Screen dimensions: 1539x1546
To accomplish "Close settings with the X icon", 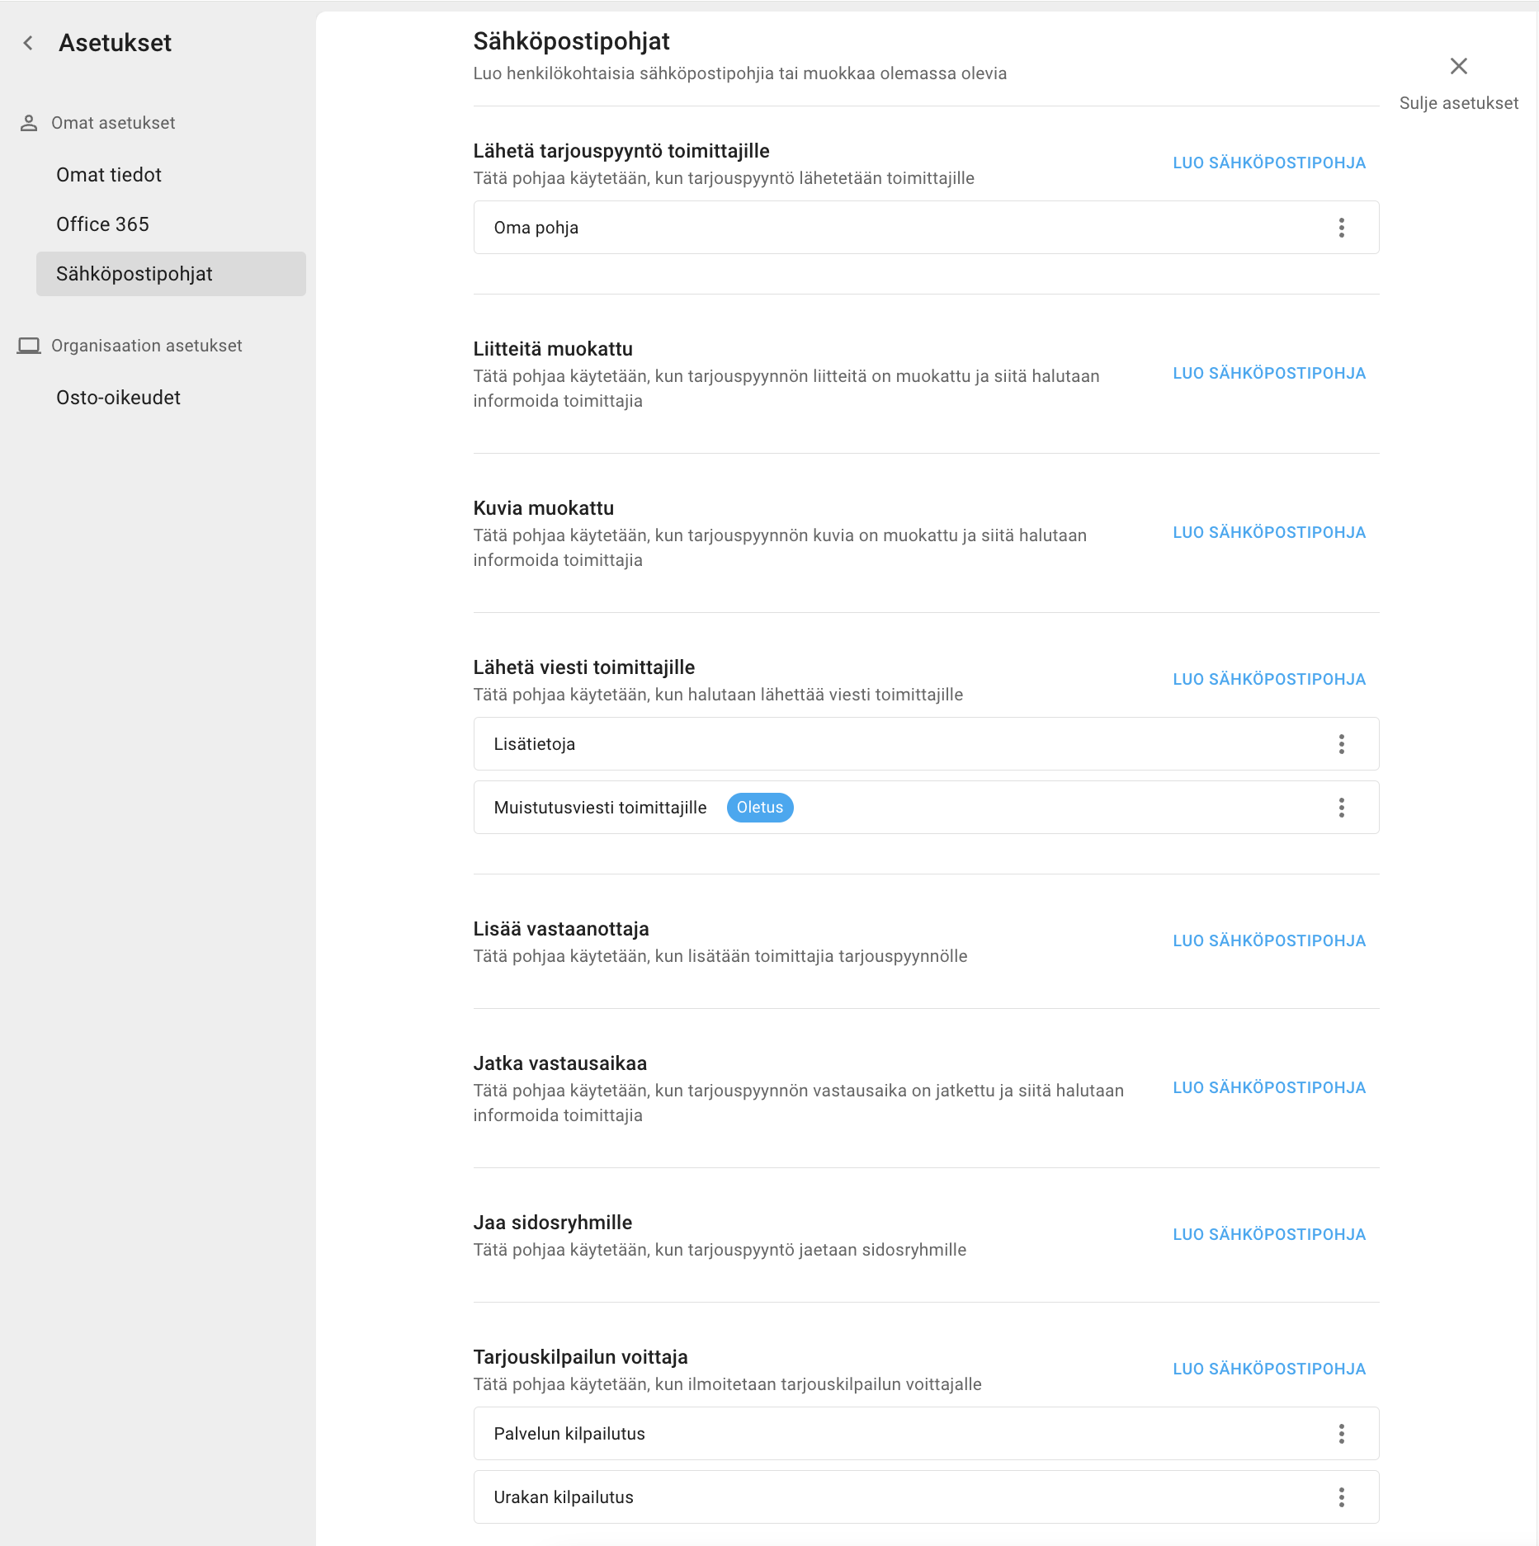I will 1458,66.
